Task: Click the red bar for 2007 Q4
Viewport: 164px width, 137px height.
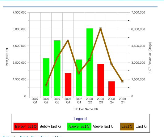Action: 68,85
